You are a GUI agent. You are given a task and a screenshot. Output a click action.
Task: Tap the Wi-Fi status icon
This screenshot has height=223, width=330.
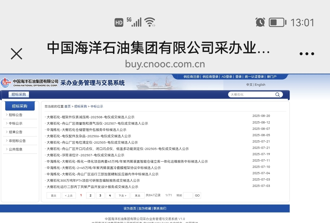(x=150, y=22)
